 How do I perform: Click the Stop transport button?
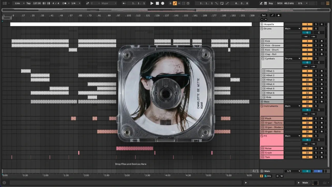[157, 3]
